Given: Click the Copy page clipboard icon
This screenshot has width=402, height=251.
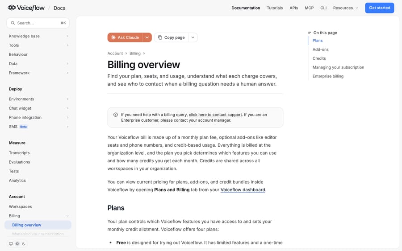Looking at the screenshot, I should click(160, 37).
